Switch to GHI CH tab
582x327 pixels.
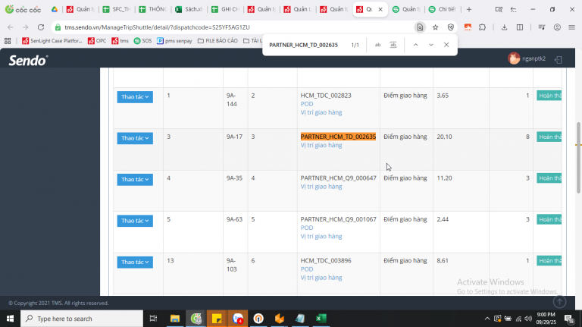(x=226, y=9)
